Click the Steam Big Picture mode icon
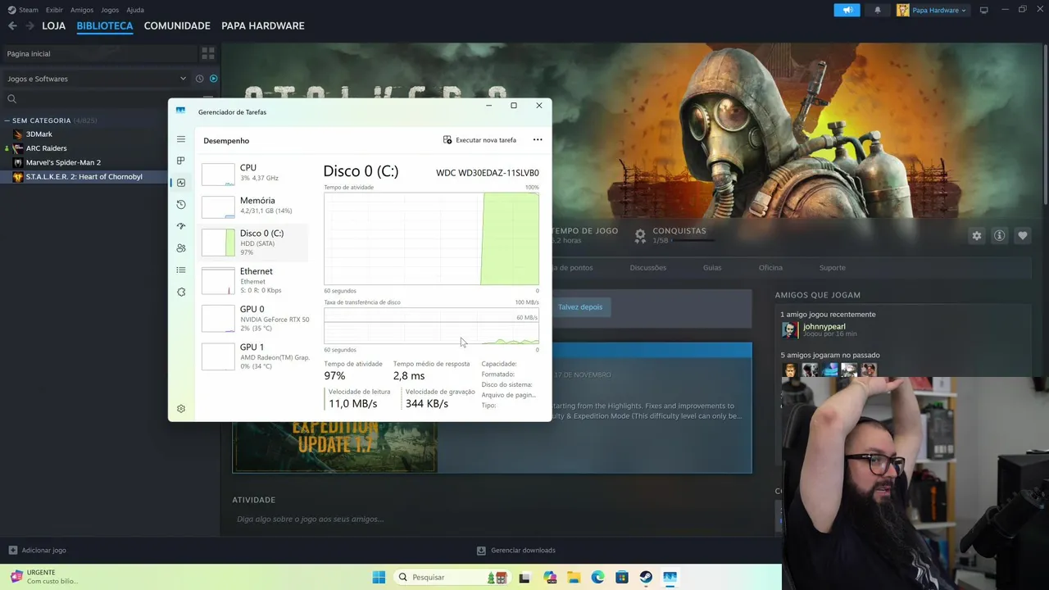This screenshot has height=590, width=1049. coord(984,10)
